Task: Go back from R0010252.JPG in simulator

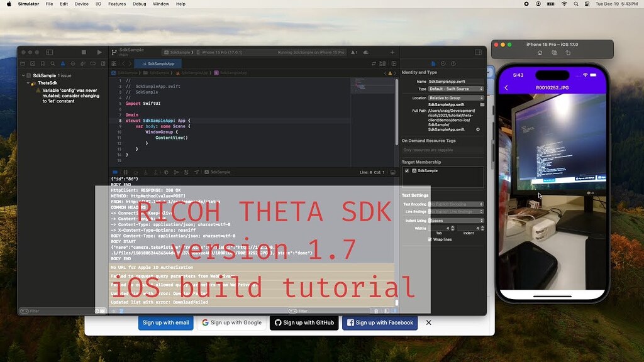Action: (x=506, y=88)
